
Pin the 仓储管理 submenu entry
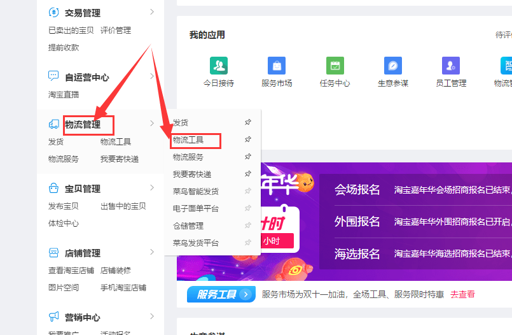point(248,225)
